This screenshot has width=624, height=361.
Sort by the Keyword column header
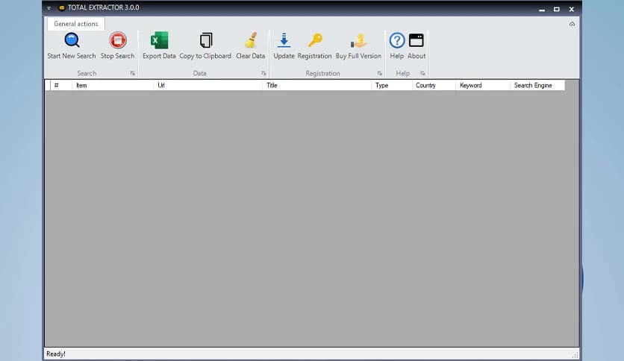[483, 85]
